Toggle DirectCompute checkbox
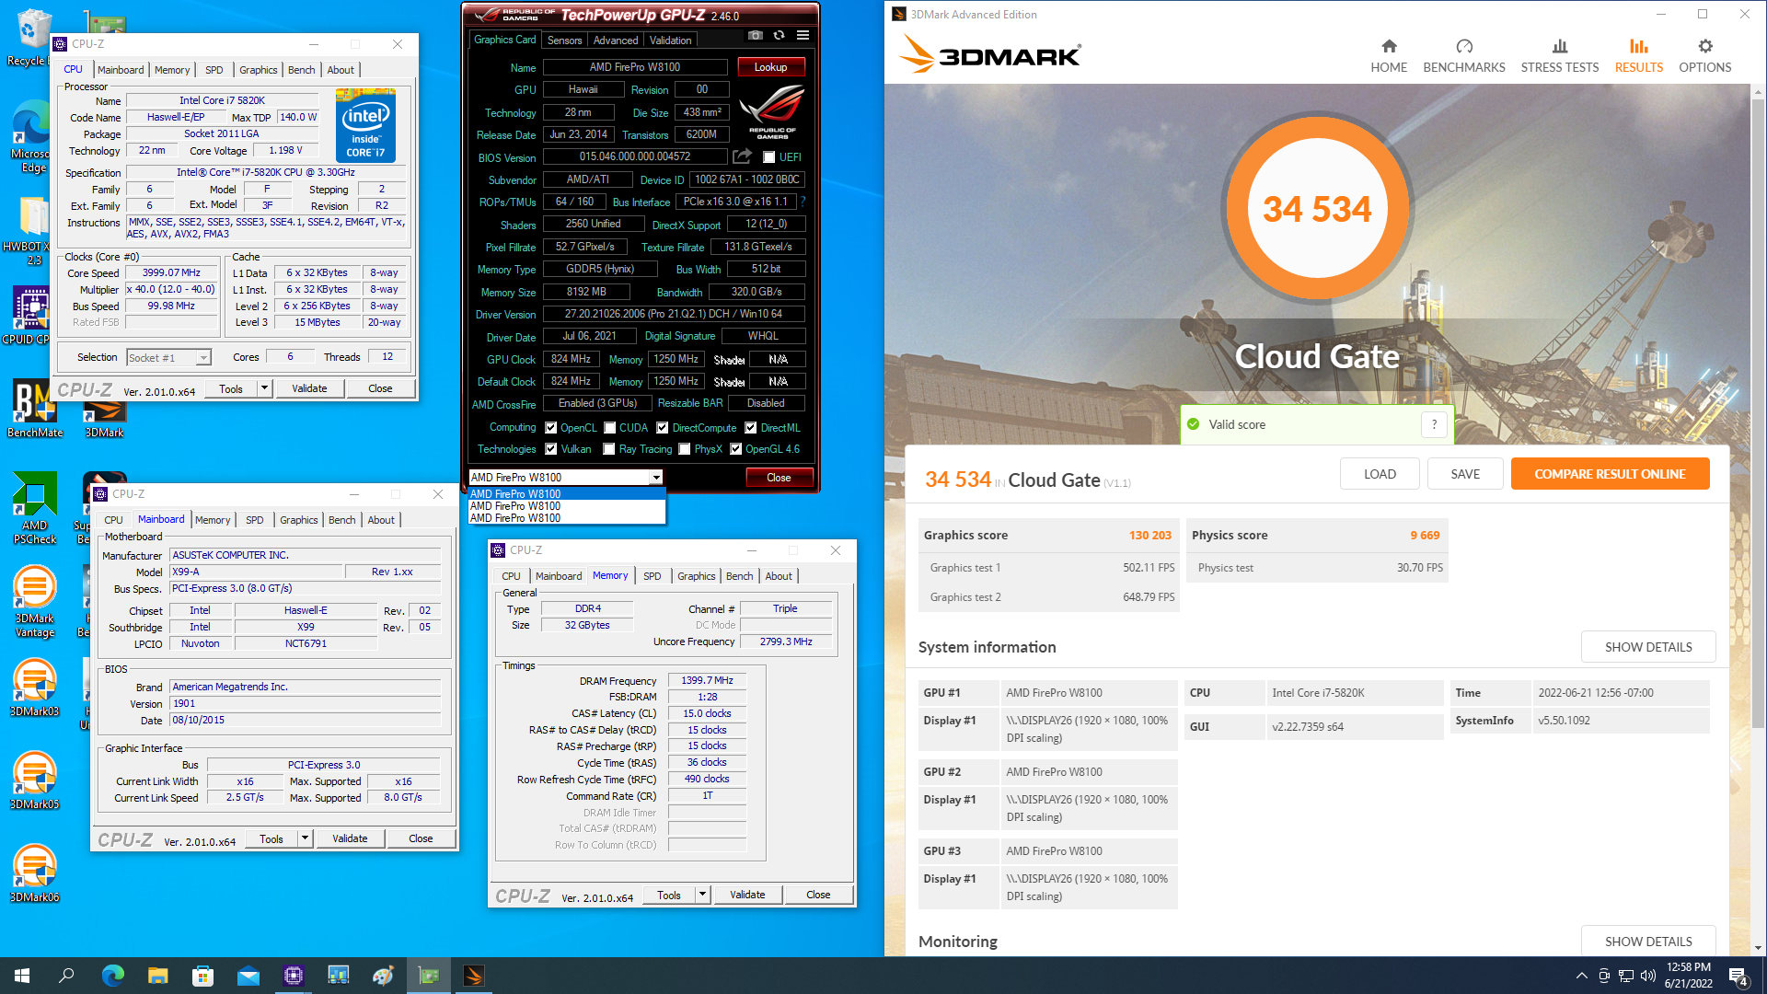This screenshot has height=994, width=1767. 662,428
